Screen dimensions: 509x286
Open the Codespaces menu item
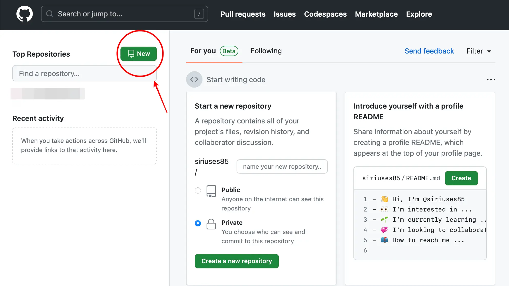325,14
